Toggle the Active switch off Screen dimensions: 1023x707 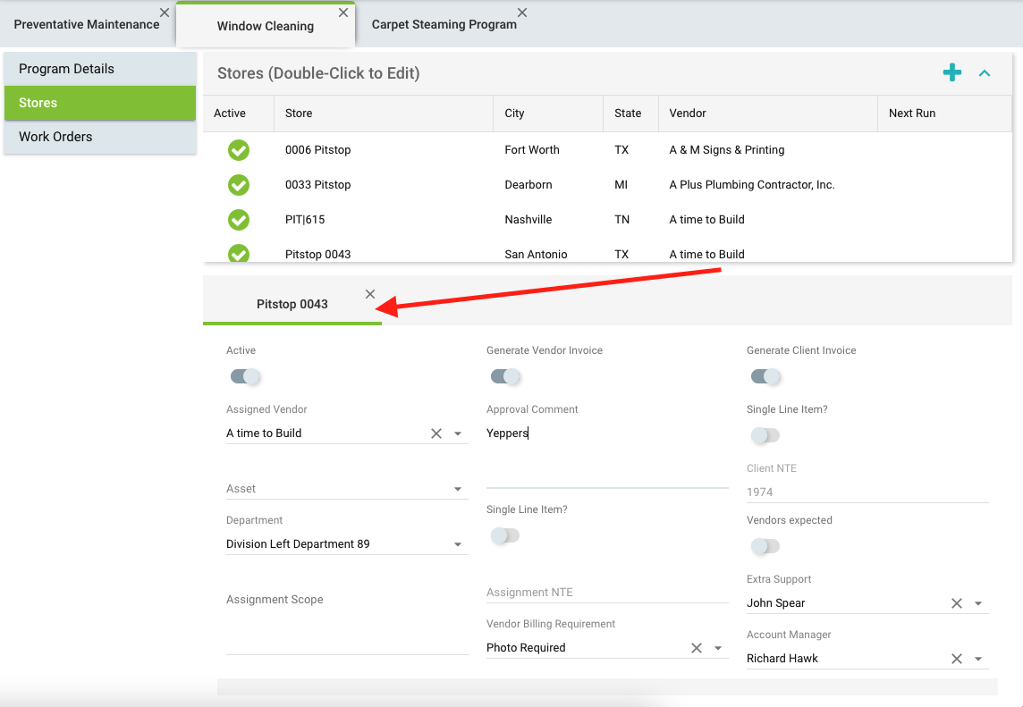pos(245,376)
